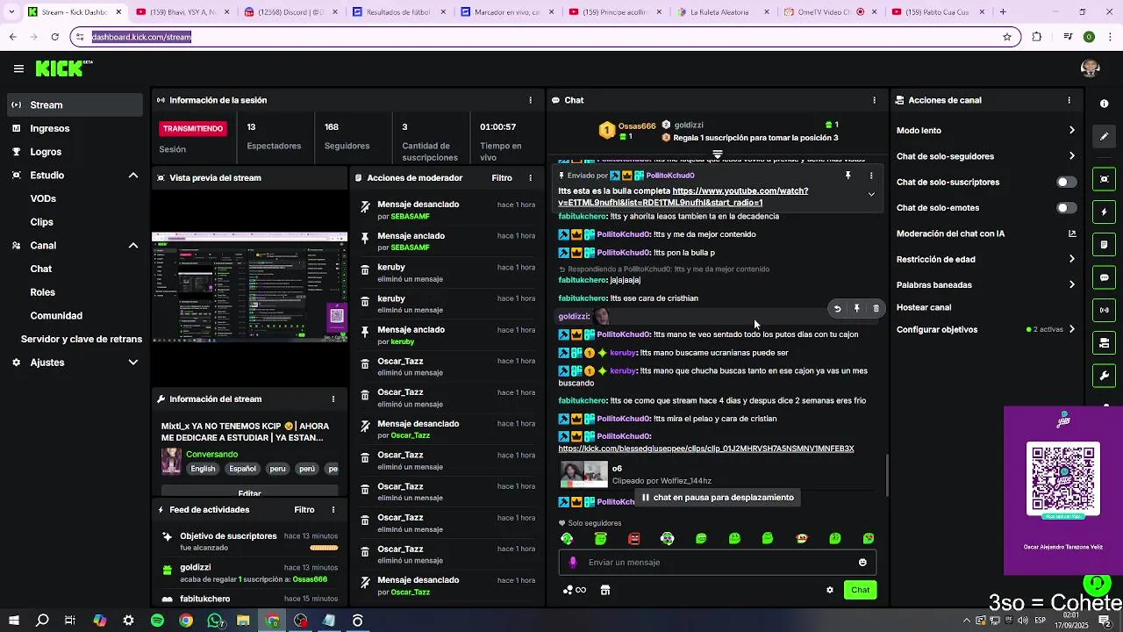Toggle subscribers-only chat switch
The width and height of the screenshot is (1123, 632).
pyautogui.click(x=1066, y=183)
